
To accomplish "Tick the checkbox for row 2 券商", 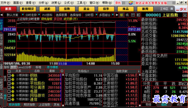I will (9, 79).
